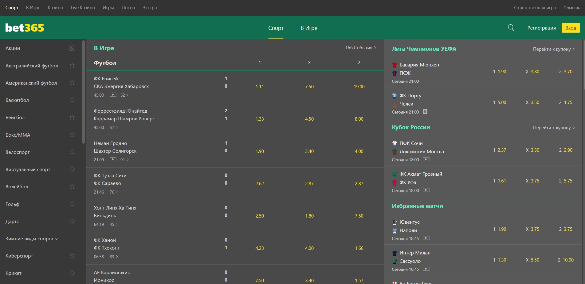
Task: Click ФК Уфа shirt icon
Action: pyautogui.click(x=395, y=182)
